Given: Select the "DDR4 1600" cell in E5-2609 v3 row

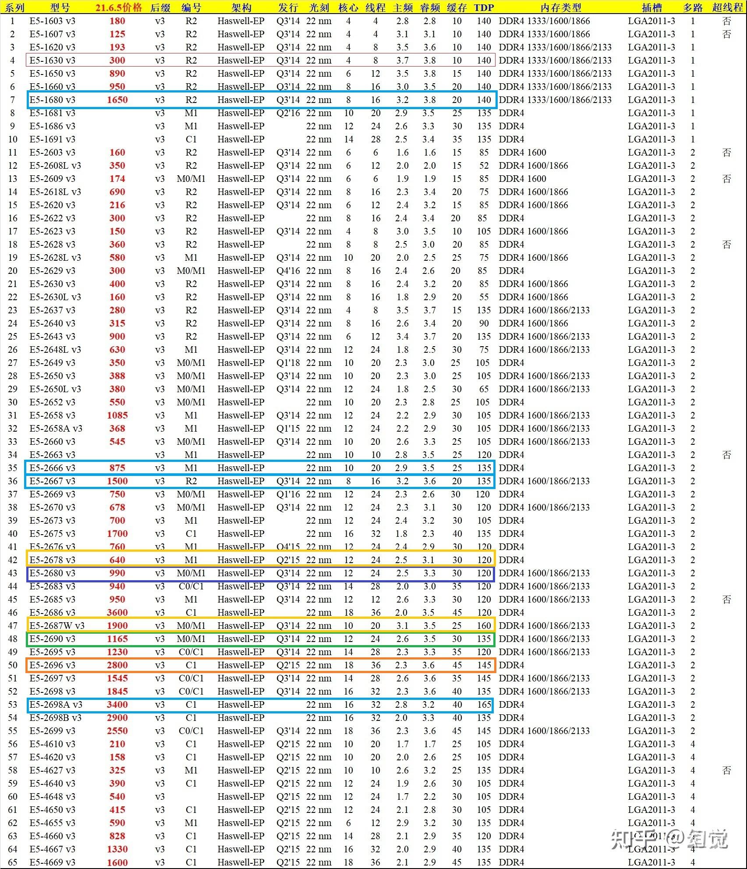Looking at the screenshot, I should tap(523, 179).
